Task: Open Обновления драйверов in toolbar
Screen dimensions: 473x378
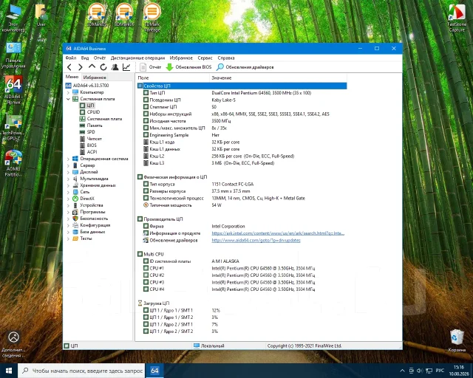Action: (245, 67)
